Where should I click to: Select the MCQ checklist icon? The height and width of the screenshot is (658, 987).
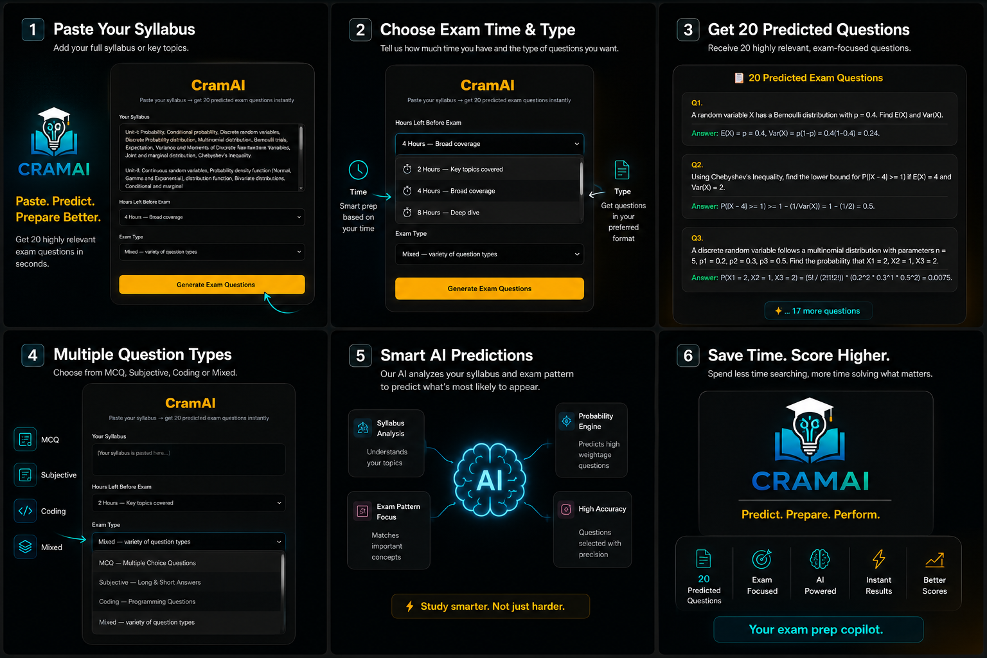pyautogui.click(x=26, y=440)
